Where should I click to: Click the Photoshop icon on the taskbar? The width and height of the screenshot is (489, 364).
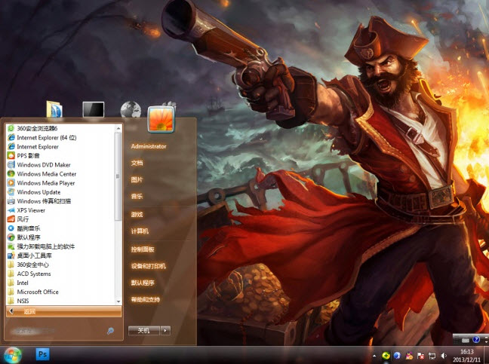[x=43, y=353]
